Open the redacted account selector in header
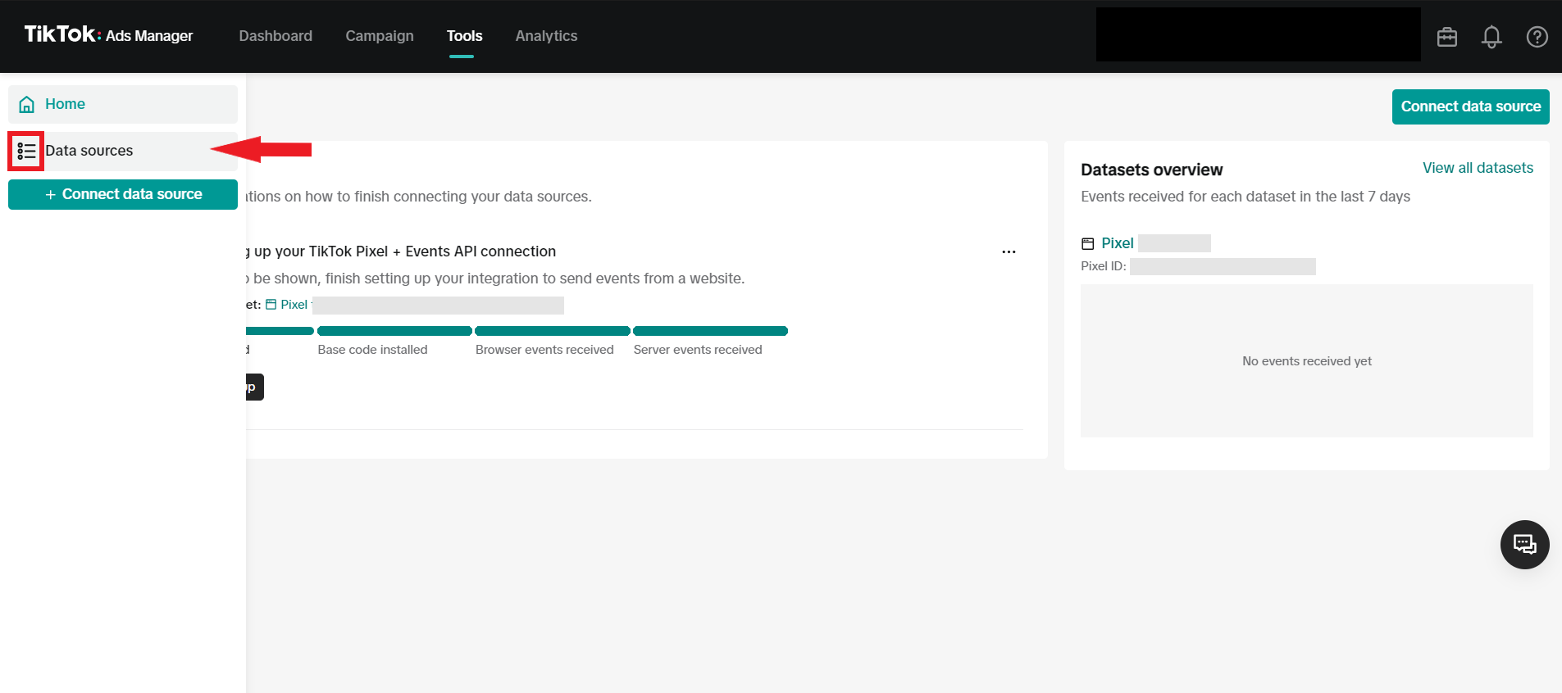Image resolution: width=1562 pixels, height=693 pixels. click(1258, 35)
